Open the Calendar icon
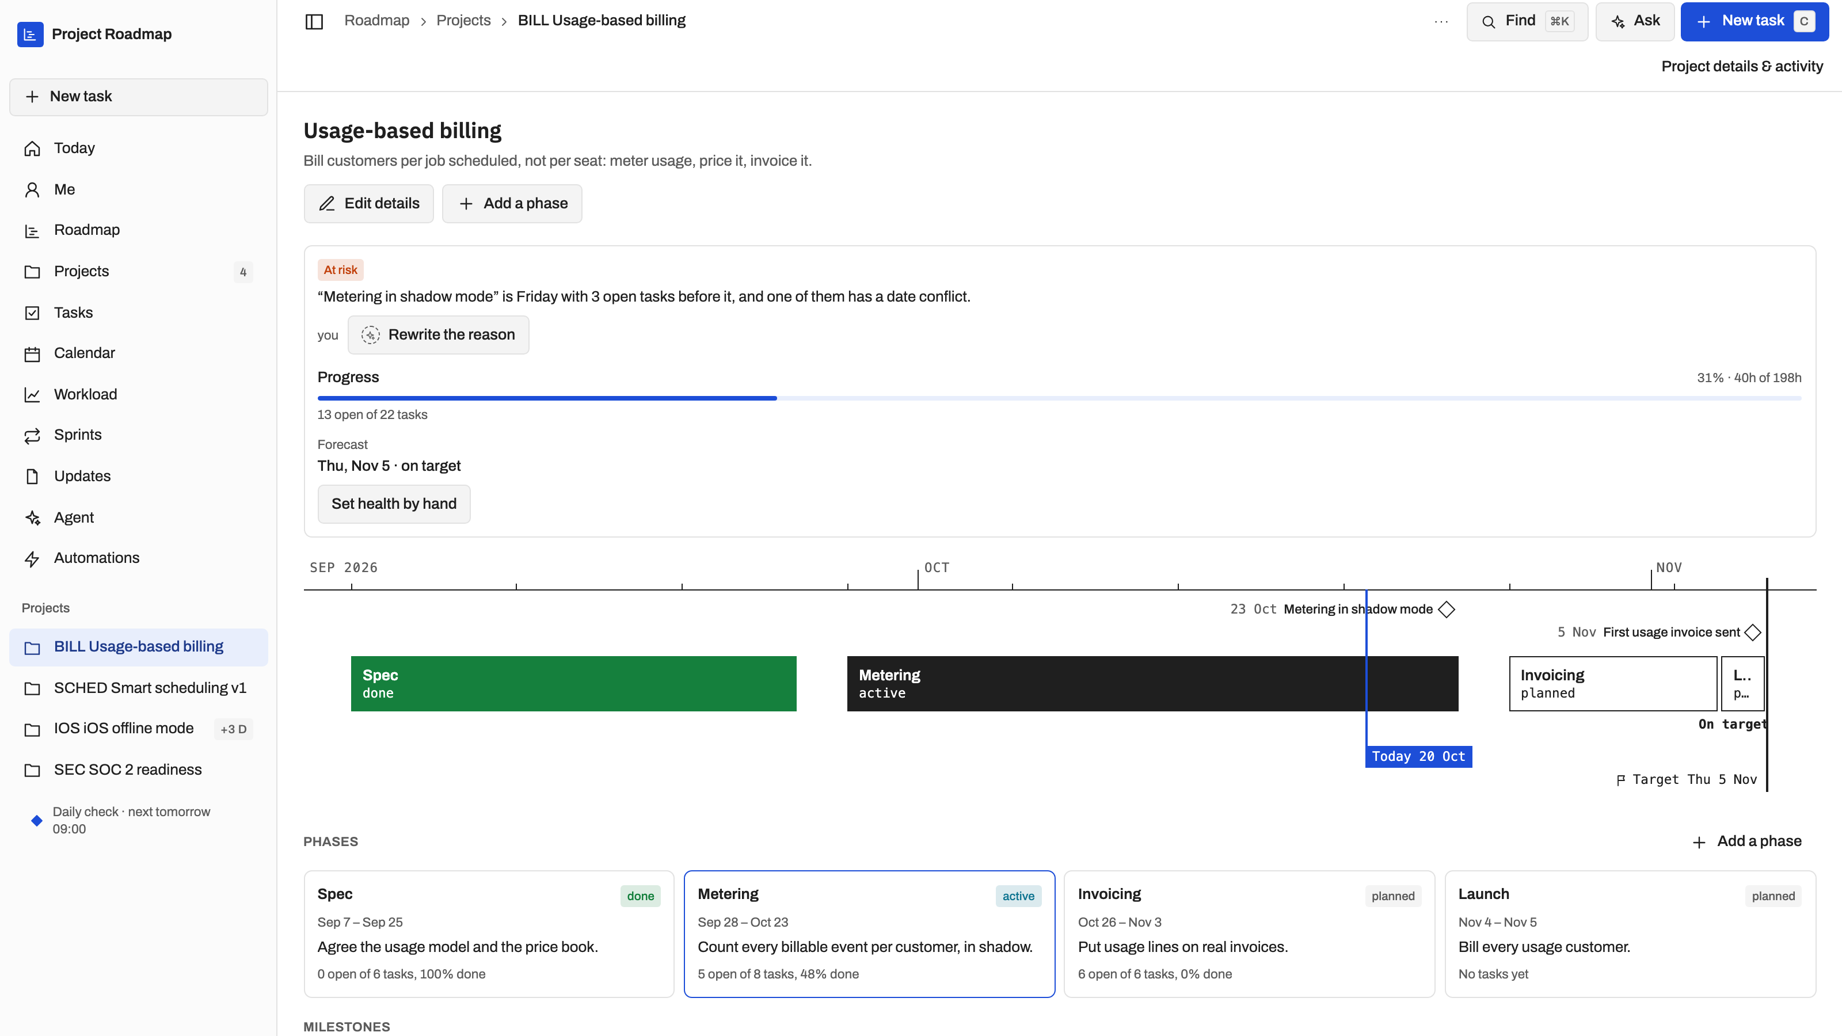Viewport: 1842px width, 1036px height. [x=32, y=353]
